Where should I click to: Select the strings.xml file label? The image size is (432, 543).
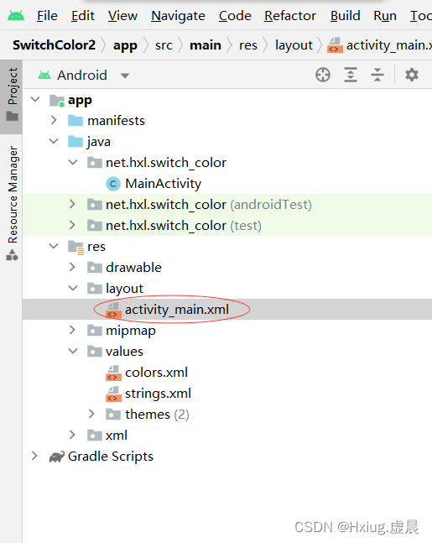(x=158, y=394)
